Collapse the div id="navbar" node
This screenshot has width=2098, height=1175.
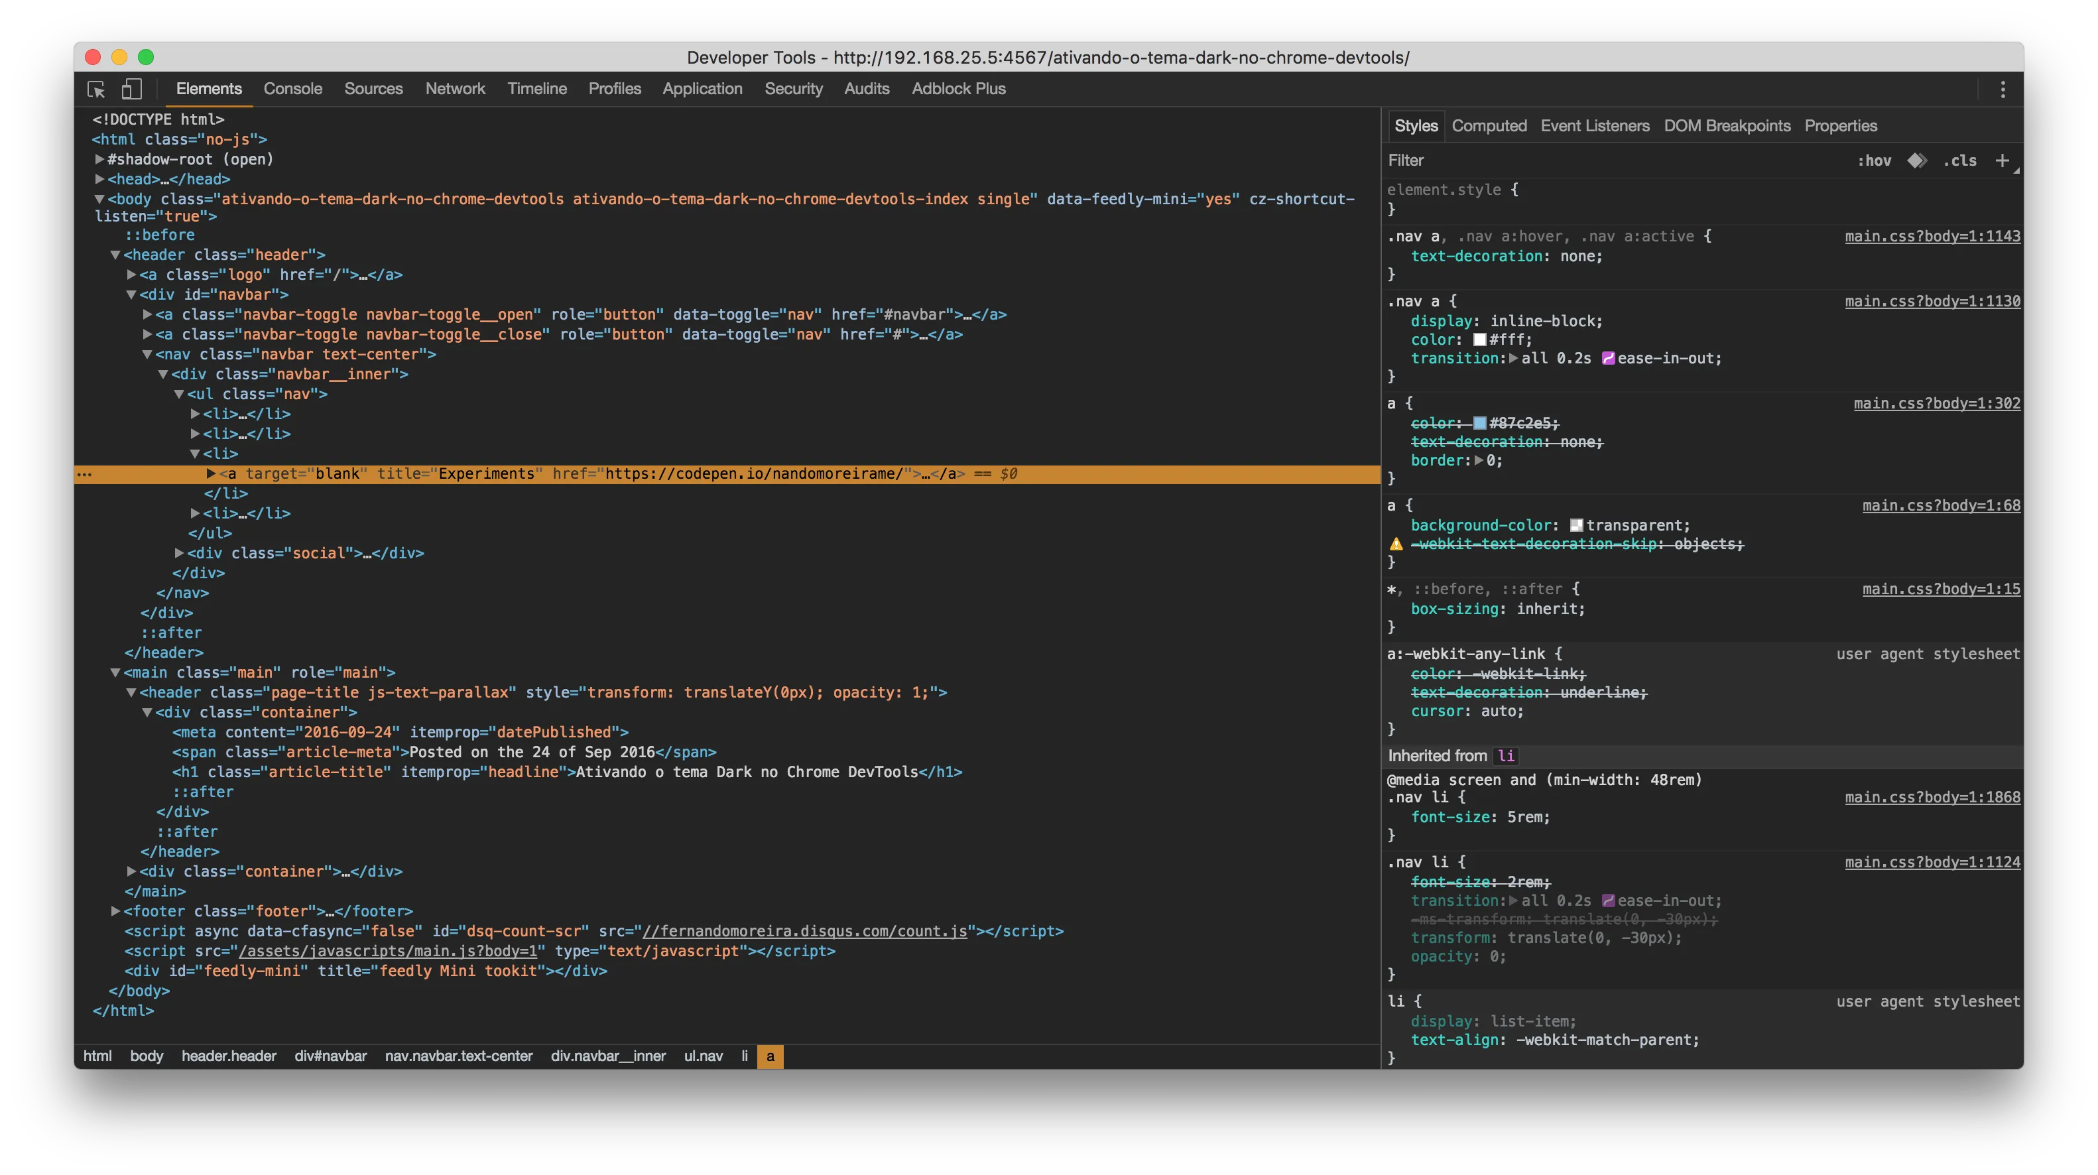coord(131,295)
